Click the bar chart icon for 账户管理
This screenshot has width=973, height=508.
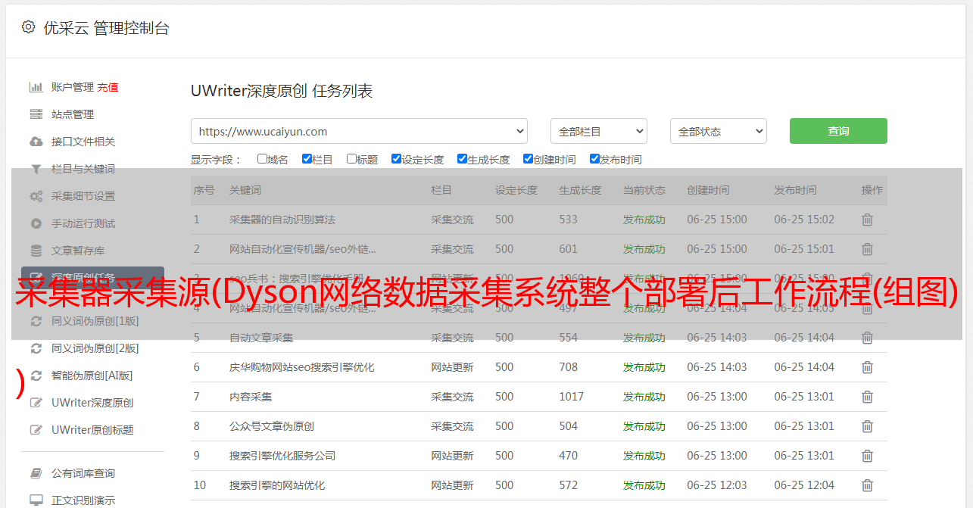click(x=36, y=87)
